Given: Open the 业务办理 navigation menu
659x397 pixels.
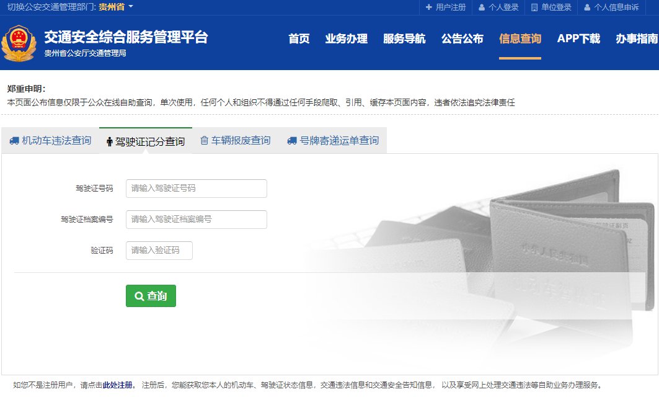Looking at the screenshot, I should (x=346, y=38).
